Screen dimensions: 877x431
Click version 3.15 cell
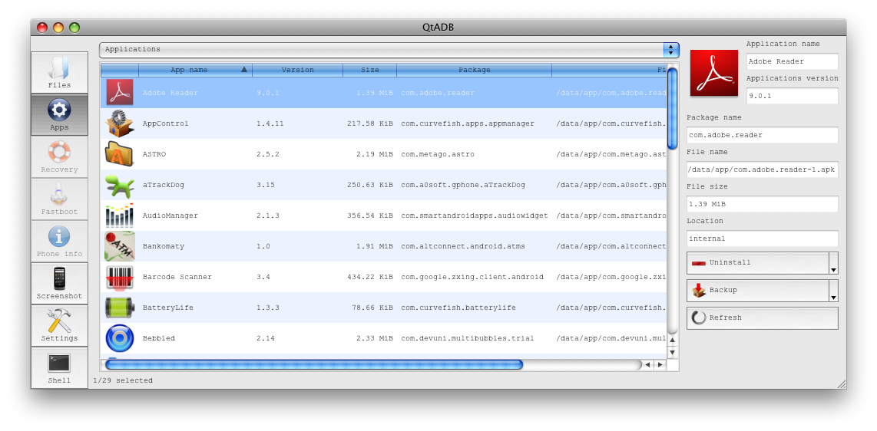(x=266, y=185)
